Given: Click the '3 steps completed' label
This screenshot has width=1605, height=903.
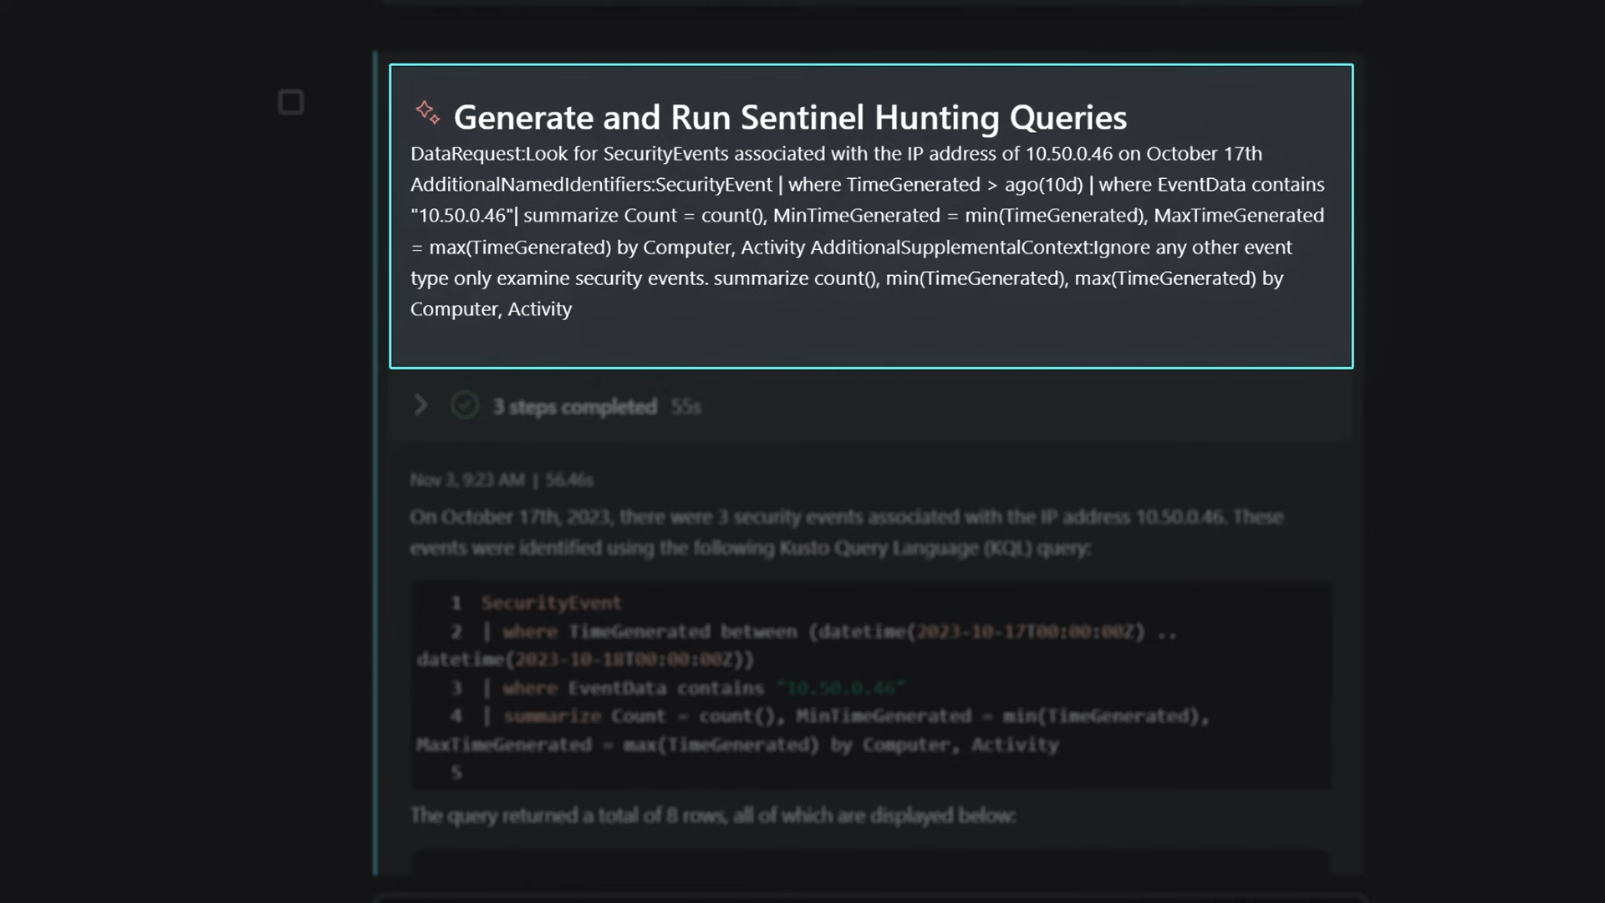Looking at the screenshot, I should (x=574, y=407).
